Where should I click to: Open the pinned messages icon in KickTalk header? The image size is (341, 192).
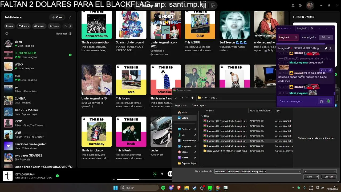(x=326, y=49)
